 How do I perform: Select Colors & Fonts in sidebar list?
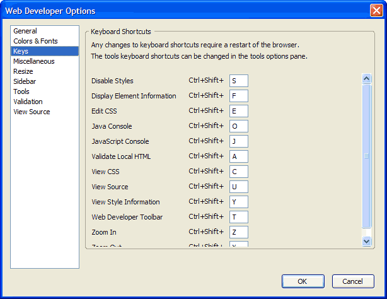[x=45, y=41]
